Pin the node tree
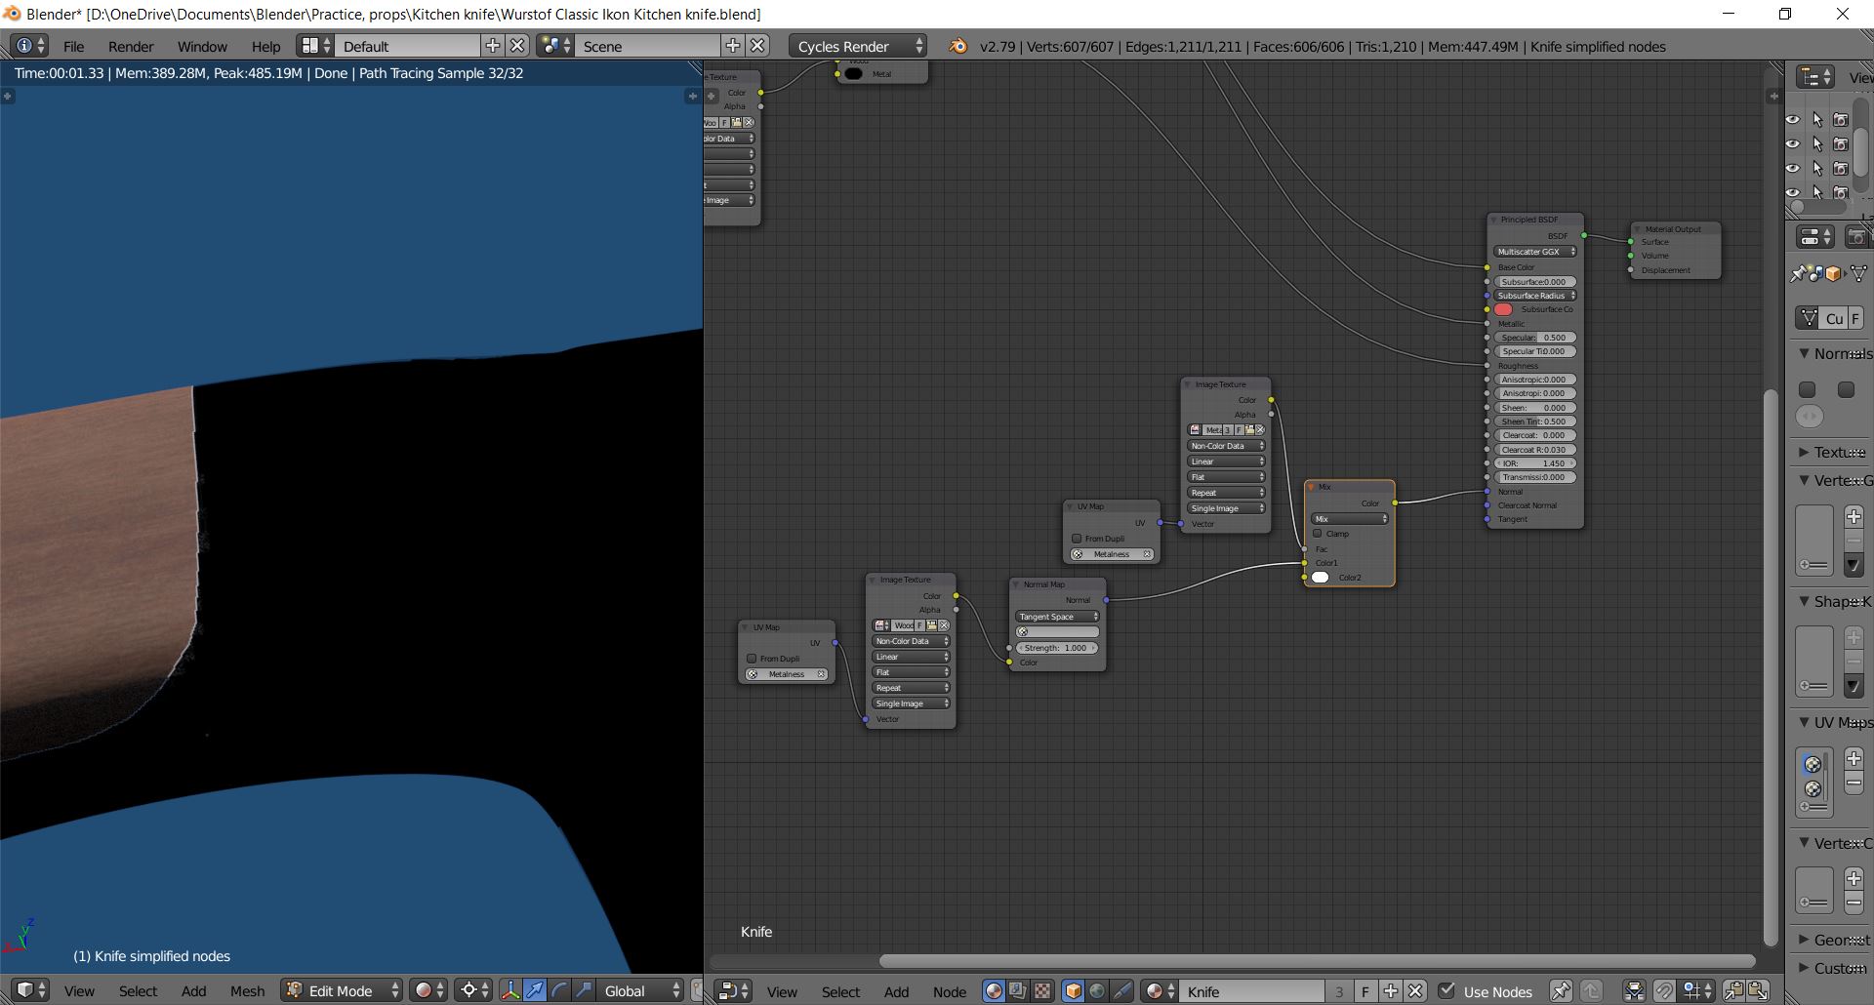This screenshot has height=1005, width=1874. point(1561,991)
